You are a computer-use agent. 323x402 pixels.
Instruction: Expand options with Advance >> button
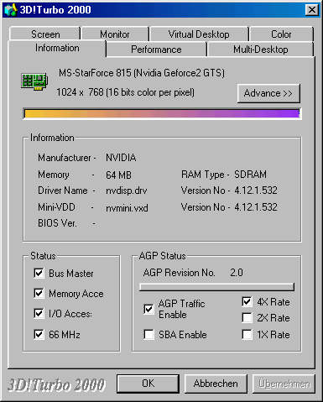click(x=268, y=93)
